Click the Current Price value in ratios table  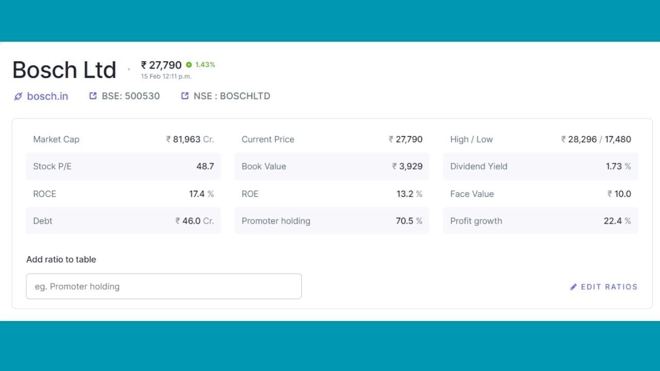(406, 139)
